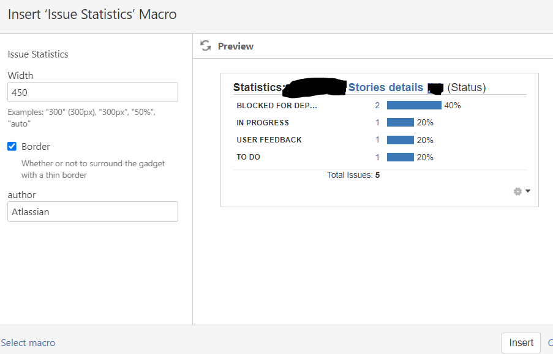Click the Total Issues count row
The height and width of the screenshot is (354, 553).
point(353,175)
